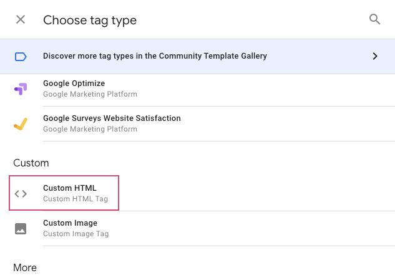Click the Custom HTML code brackets icon

point(21,193)
